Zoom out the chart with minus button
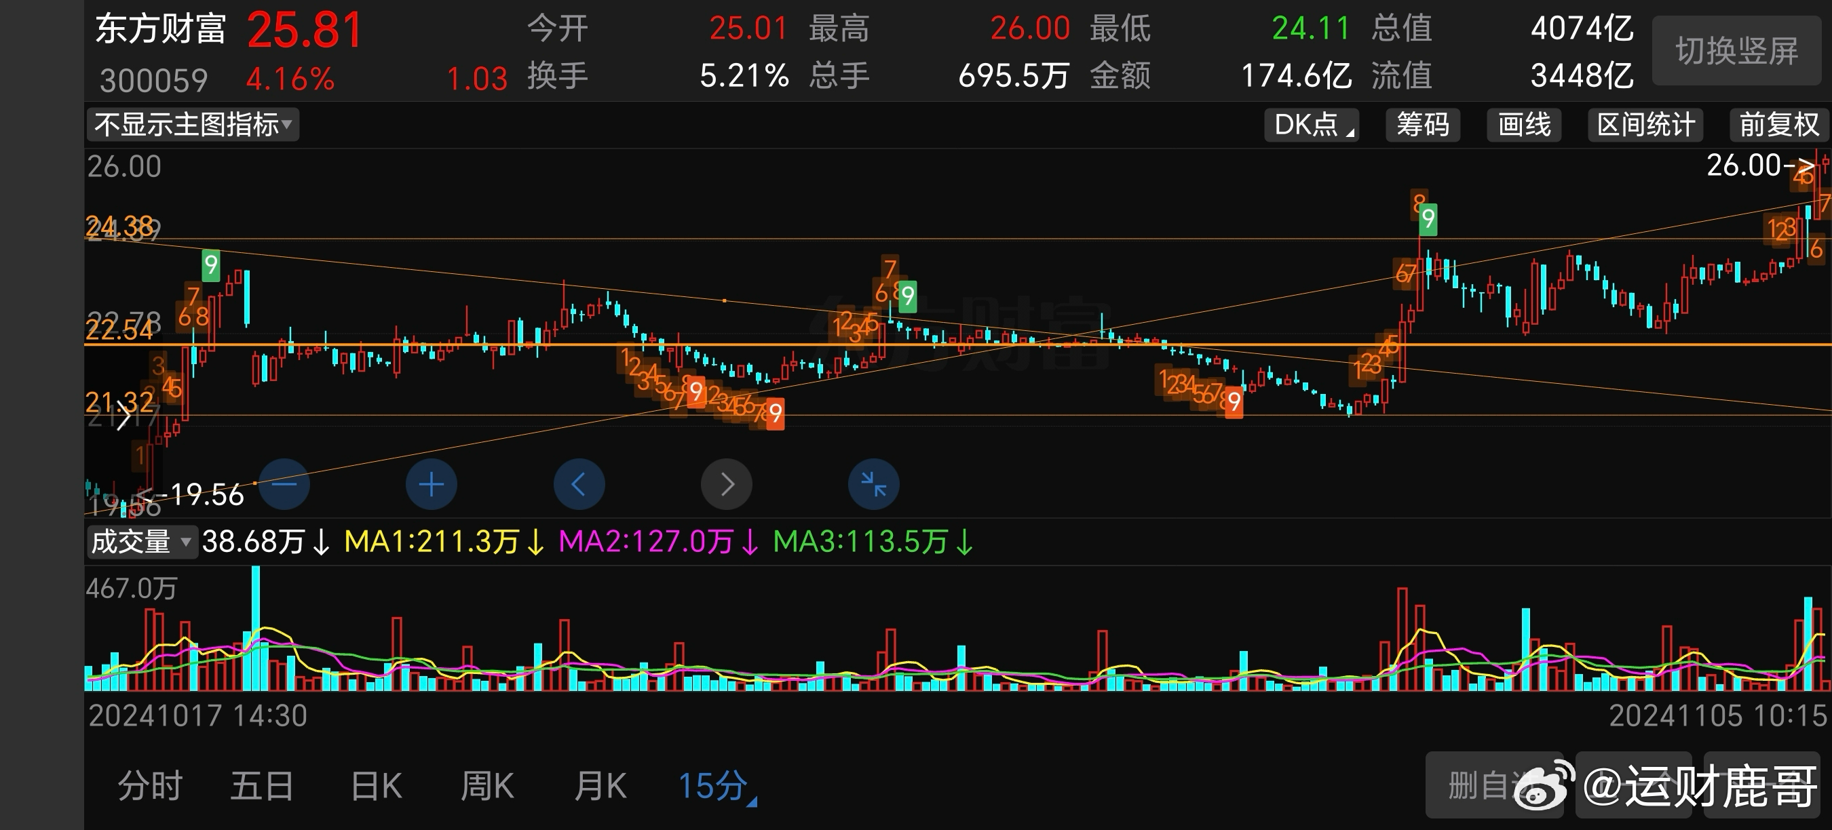 coord(284,485)
